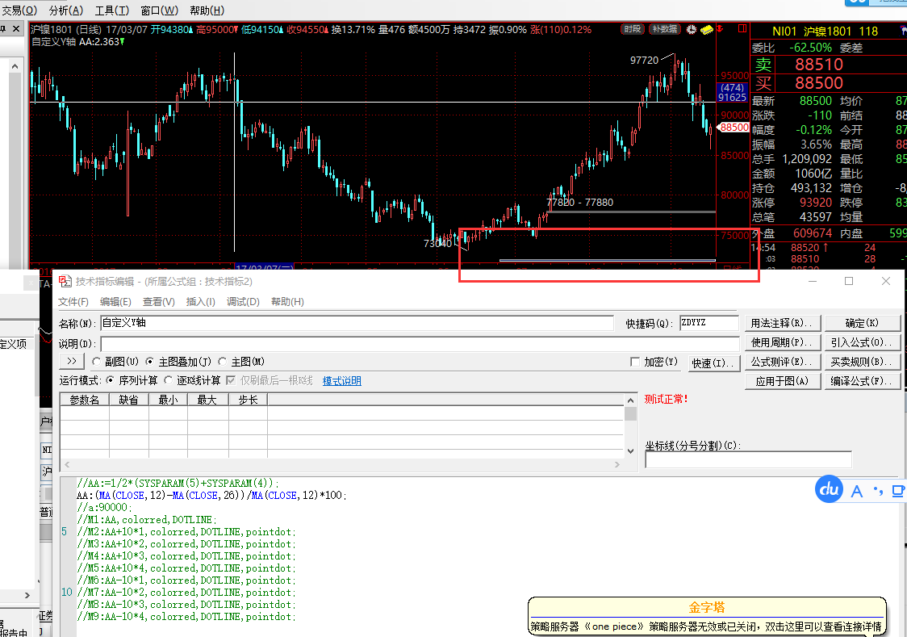The image size is (907, 637).
Task: Click the 最小 column header
Action: pyautogui.click(x=169, y=400)
